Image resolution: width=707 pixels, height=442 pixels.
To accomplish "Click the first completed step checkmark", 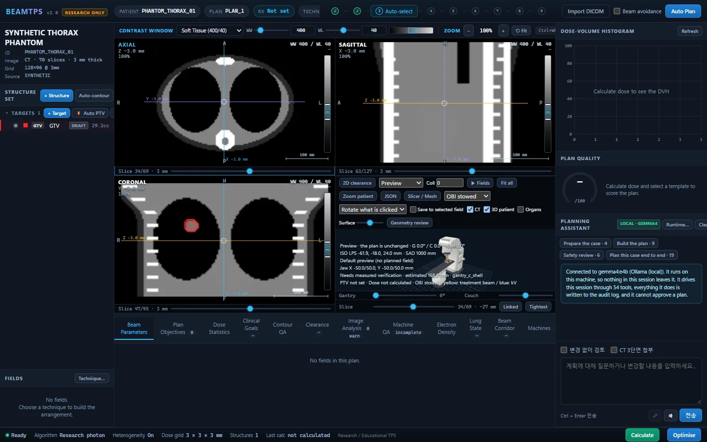I will (x=335, y=11).
